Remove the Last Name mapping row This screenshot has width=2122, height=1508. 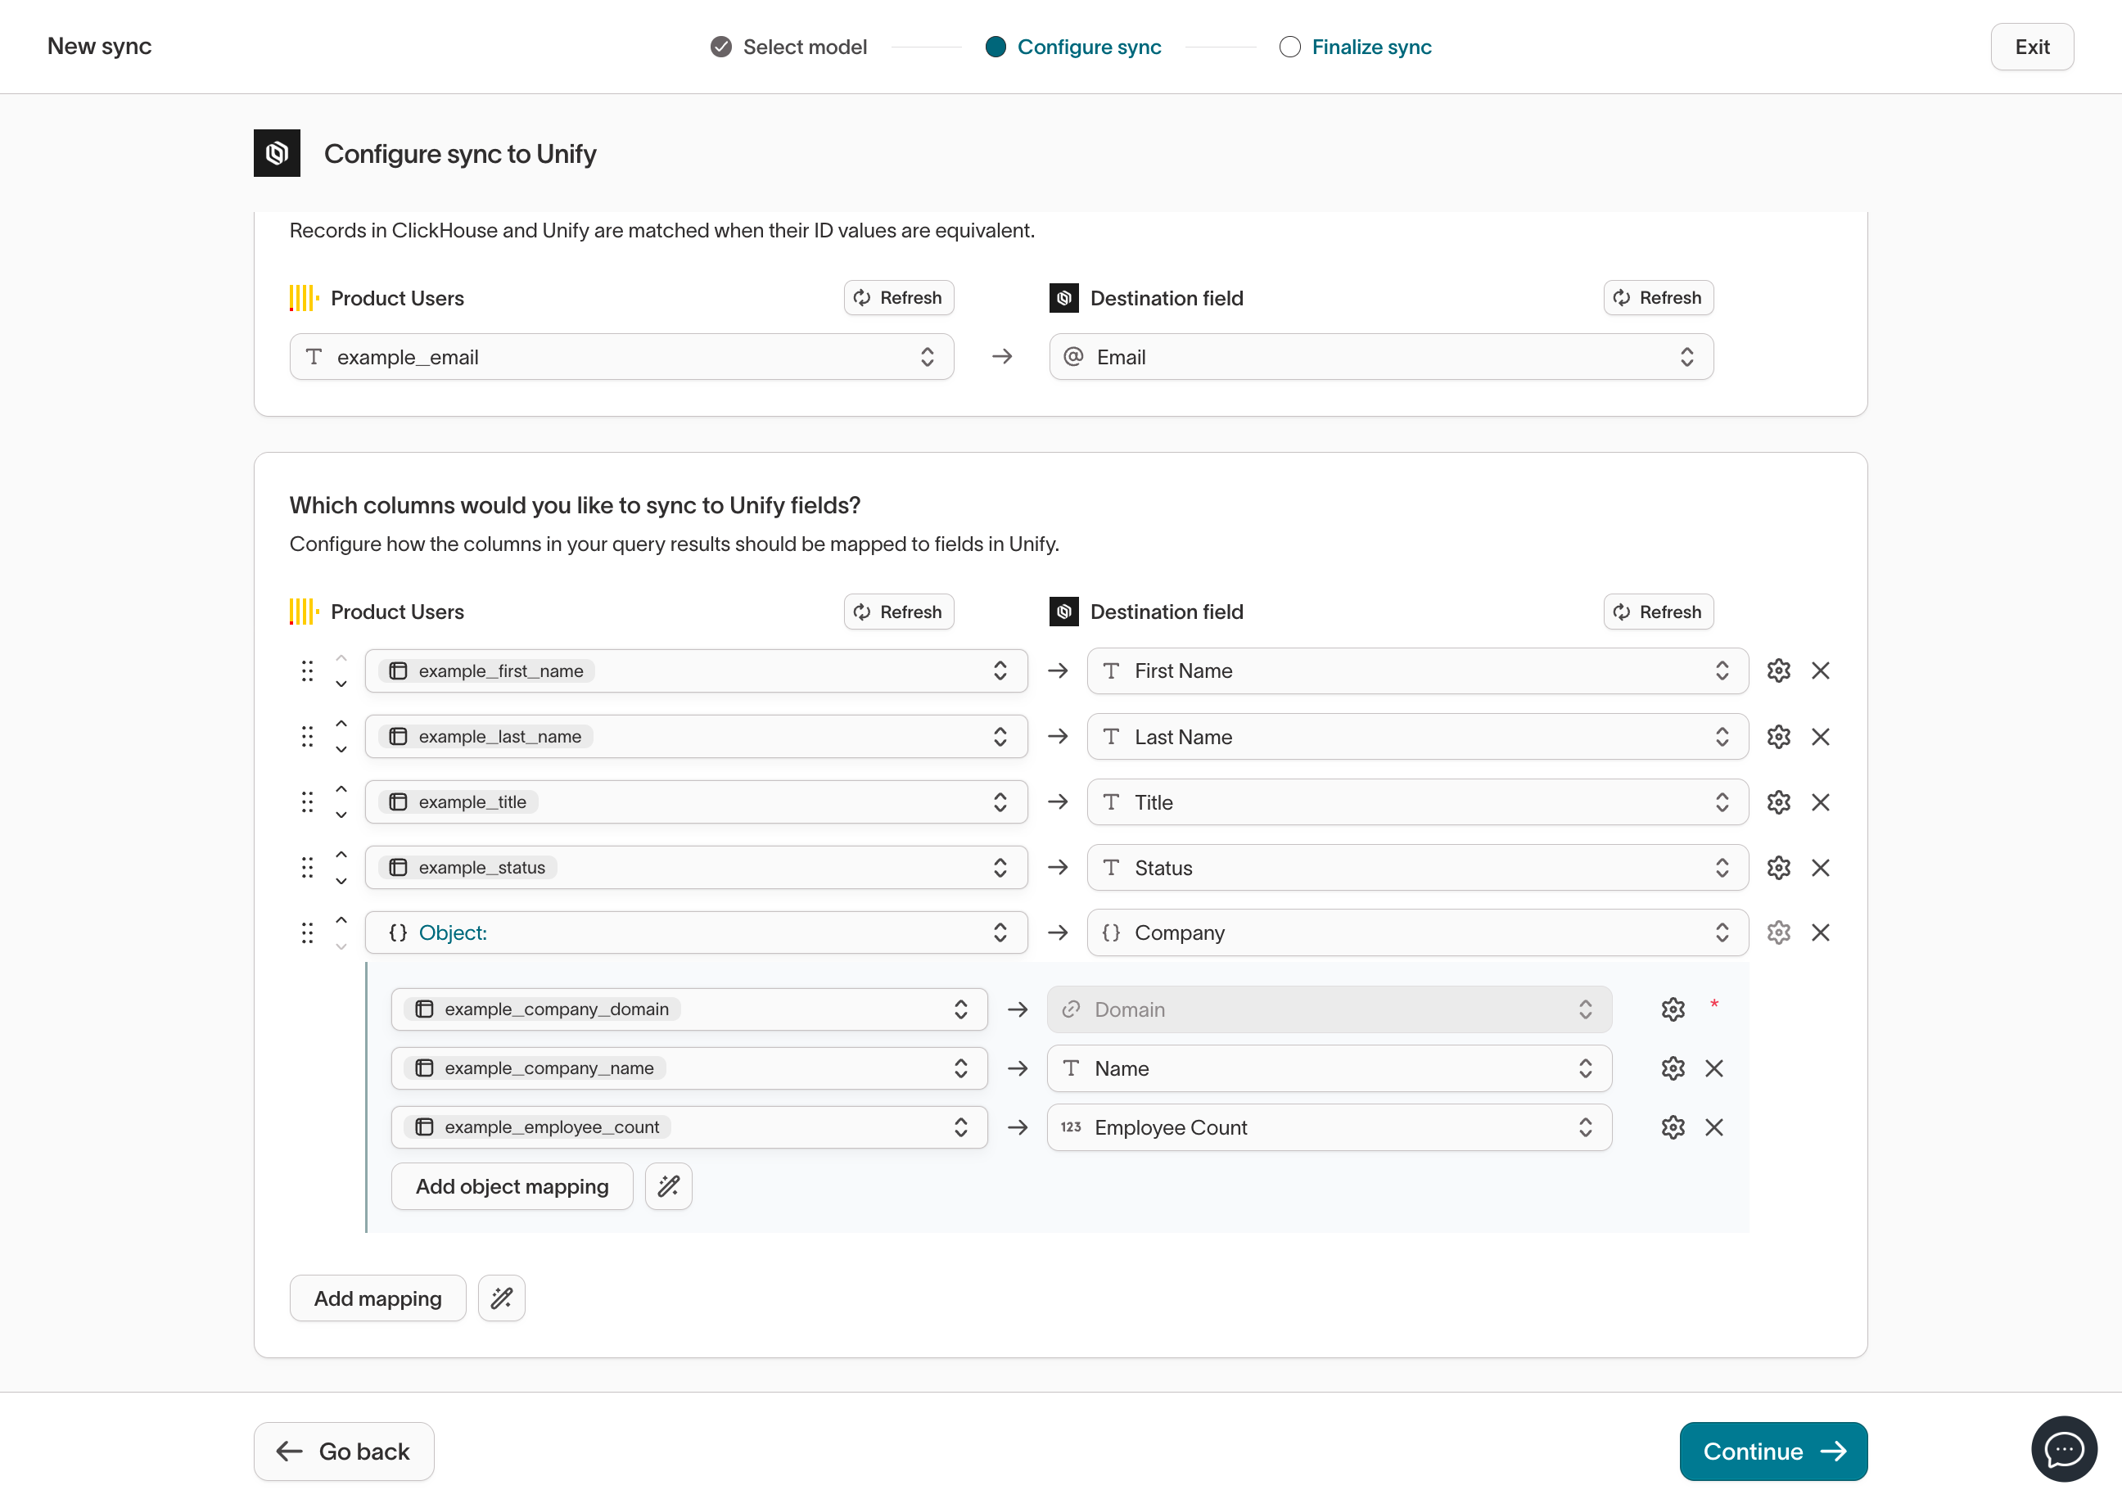point(1819,736)
